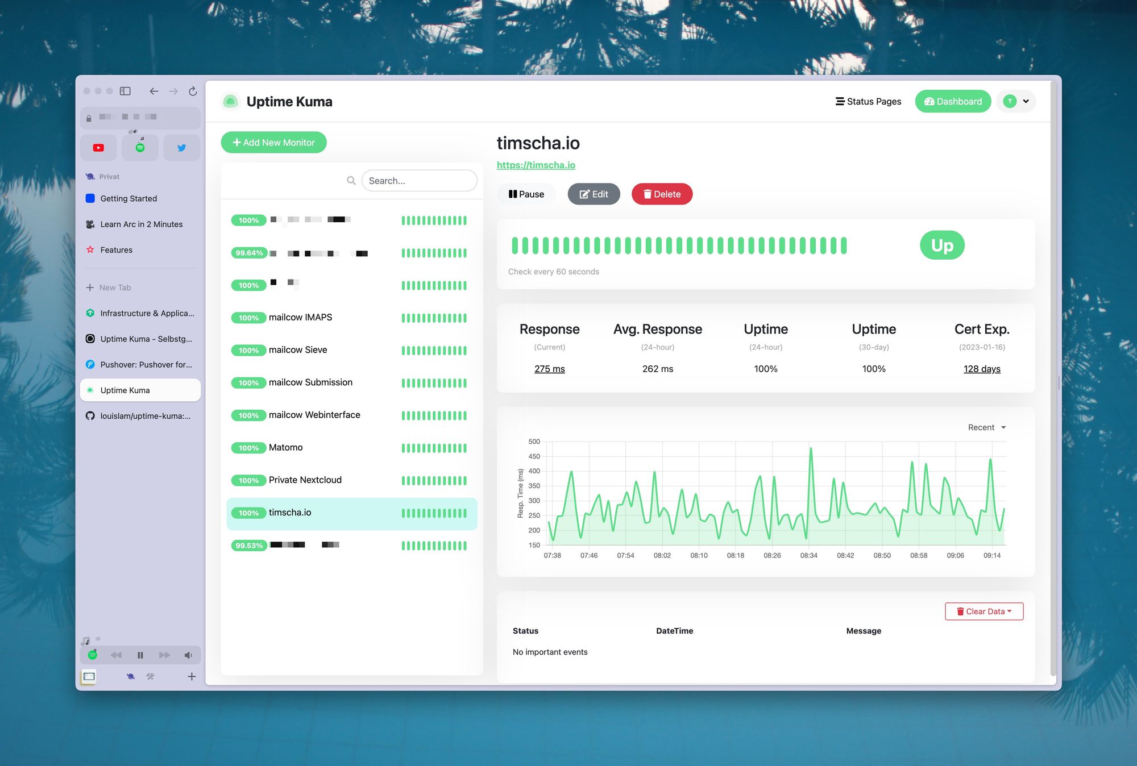
Task: Select the mailcow IMAPS monitor
Action: click(x=352, y=318)
